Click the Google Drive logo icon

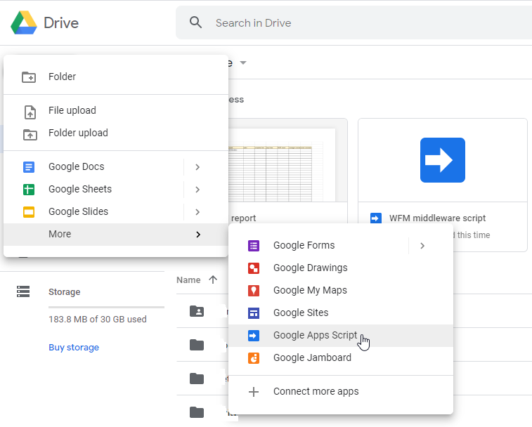[x=24, y=22]
